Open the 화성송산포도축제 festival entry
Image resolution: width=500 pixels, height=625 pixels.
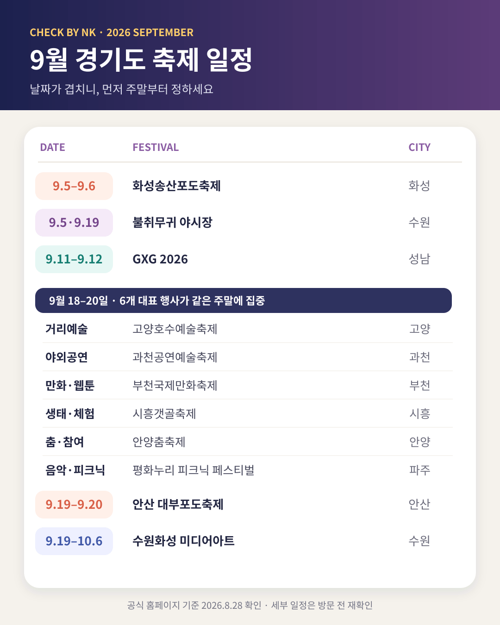(x=176, y=186)
